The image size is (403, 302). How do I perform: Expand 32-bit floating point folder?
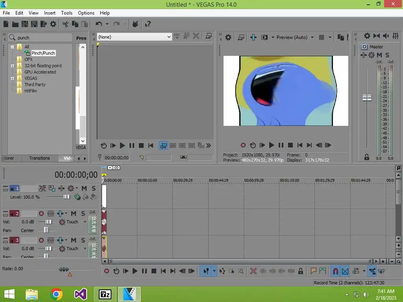12,66
